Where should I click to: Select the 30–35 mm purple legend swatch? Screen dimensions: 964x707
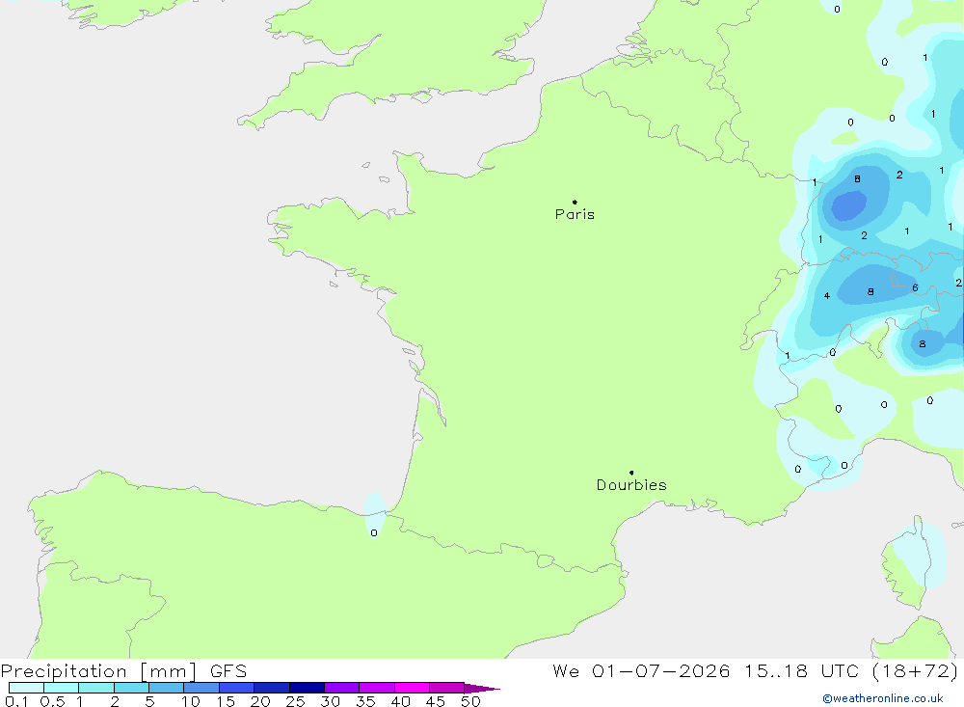tap(342, 688)
